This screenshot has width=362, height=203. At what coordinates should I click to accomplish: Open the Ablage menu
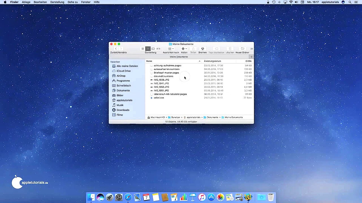click(26, 2)
